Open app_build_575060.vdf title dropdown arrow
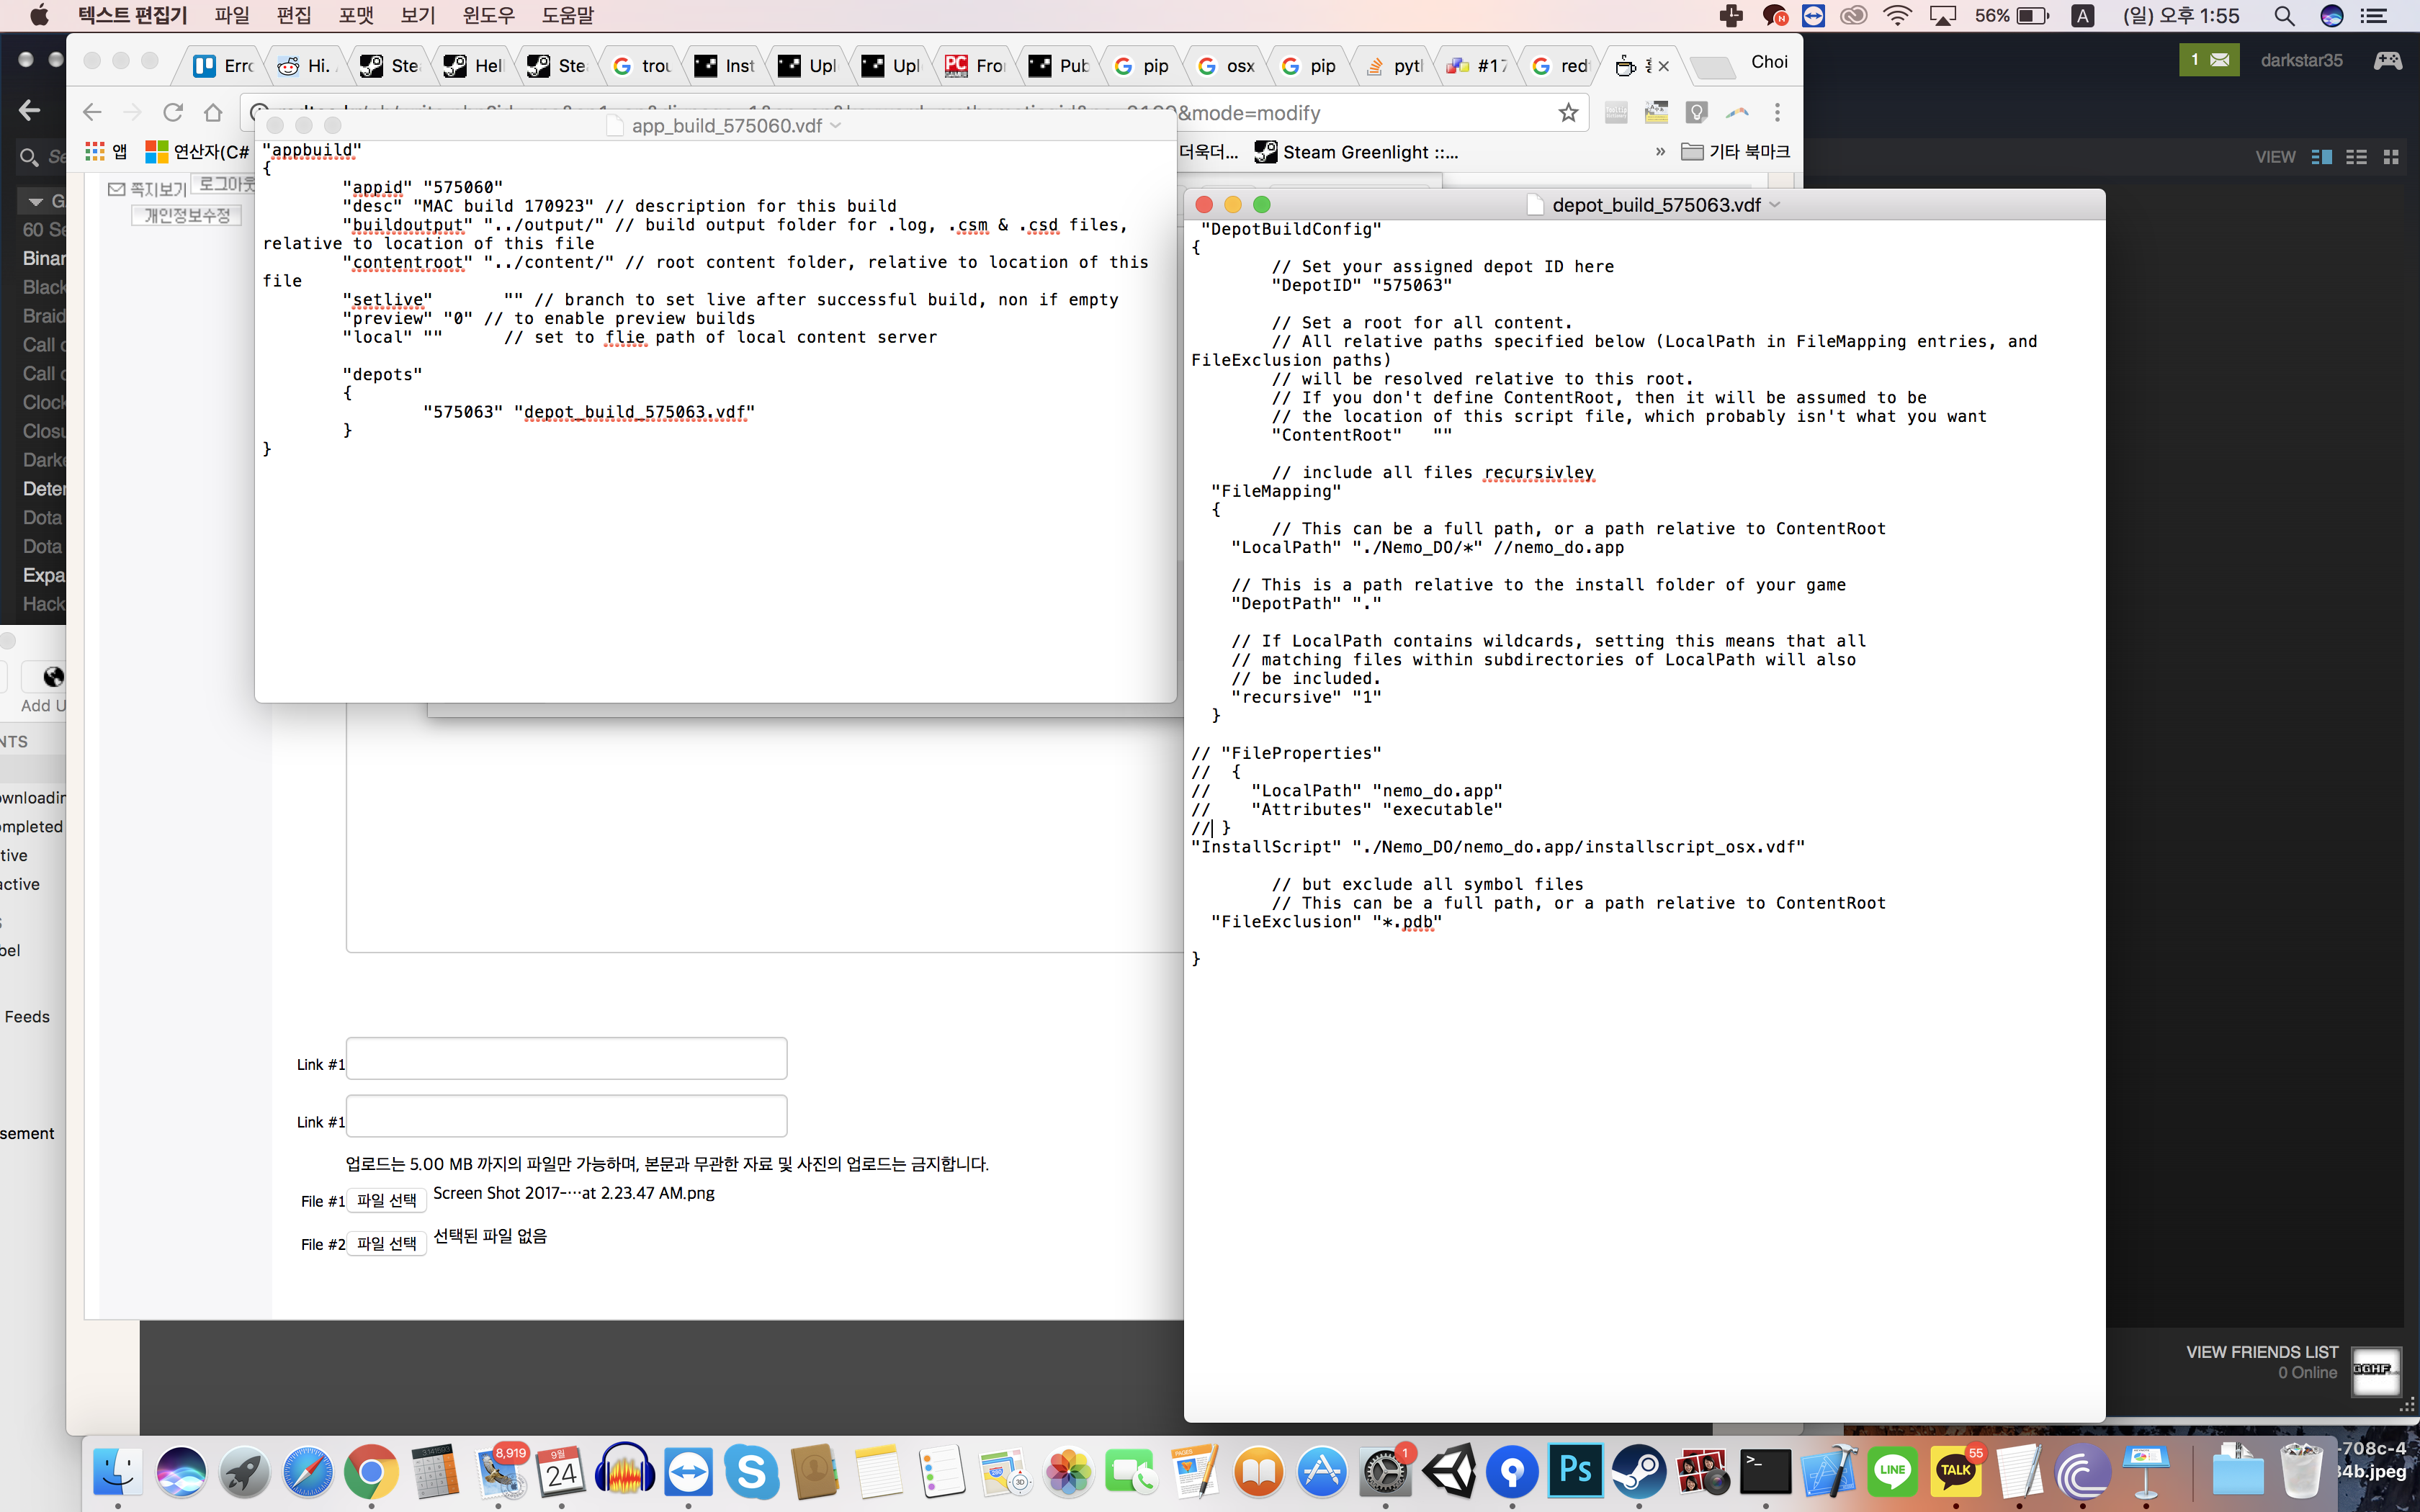2420x1512 pixels. pyautogui.click(x=836, y=126)
